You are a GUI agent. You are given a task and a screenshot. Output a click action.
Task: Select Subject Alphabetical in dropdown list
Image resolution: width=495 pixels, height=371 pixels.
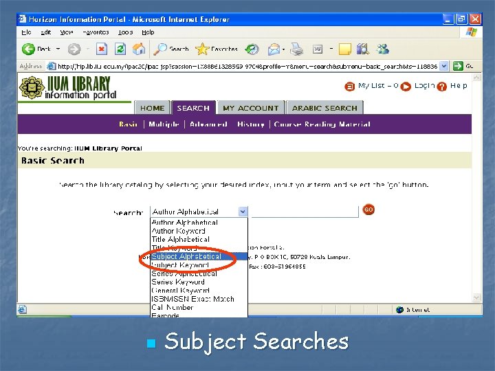tap(199, 256)
